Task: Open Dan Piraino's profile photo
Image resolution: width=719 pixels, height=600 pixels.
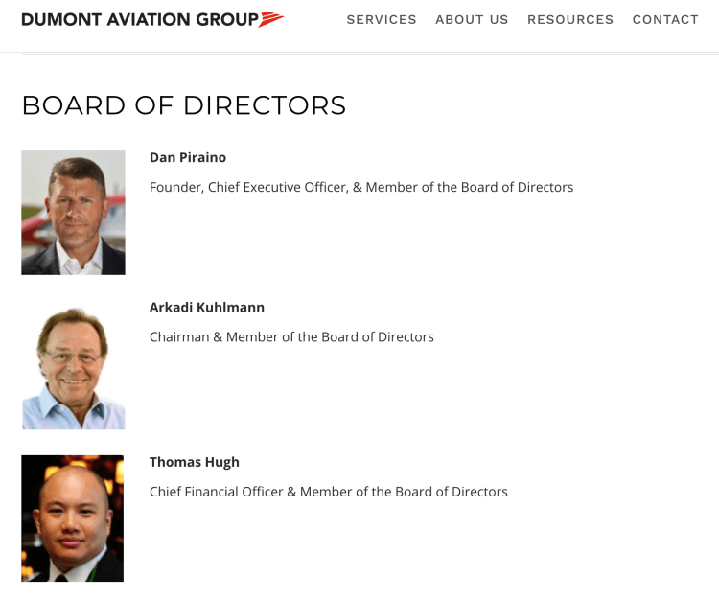Action: (x=73, y=213)
